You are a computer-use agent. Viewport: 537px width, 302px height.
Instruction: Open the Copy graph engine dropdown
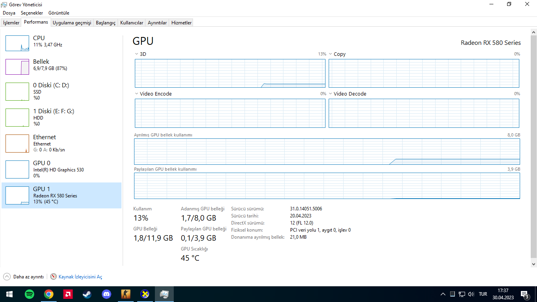(331, 54)
